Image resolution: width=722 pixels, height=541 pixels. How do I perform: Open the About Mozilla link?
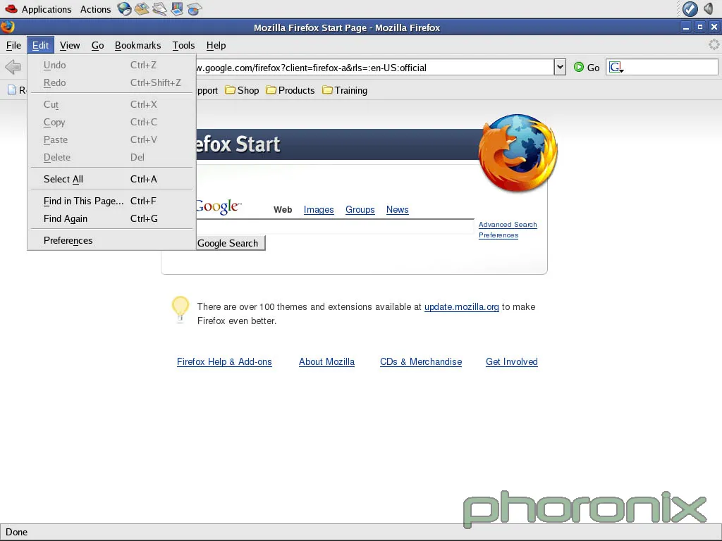326,361
